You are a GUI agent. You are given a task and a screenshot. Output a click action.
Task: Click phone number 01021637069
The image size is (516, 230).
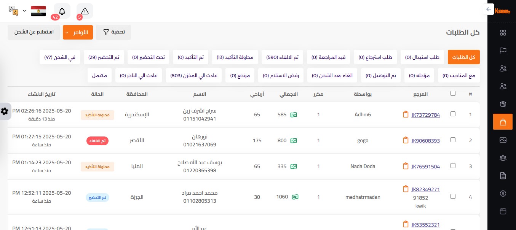tap(200, 144)
